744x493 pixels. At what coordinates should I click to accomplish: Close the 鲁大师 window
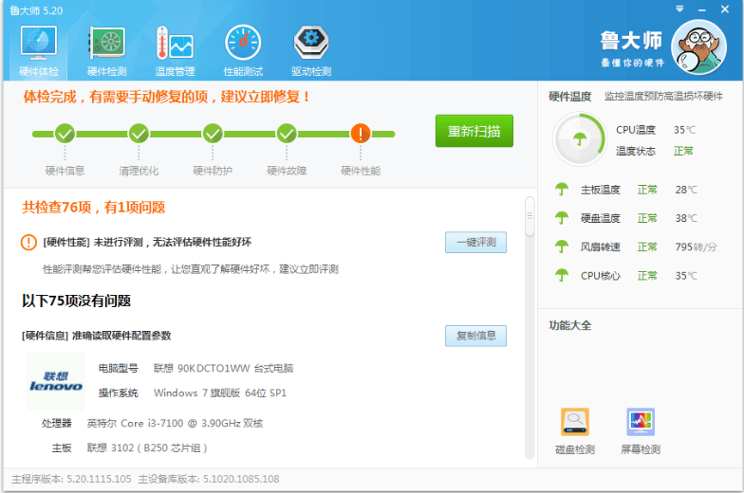725,9
